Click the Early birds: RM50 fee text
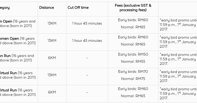This screenshot has height=103, width=197. pos(133,55)
